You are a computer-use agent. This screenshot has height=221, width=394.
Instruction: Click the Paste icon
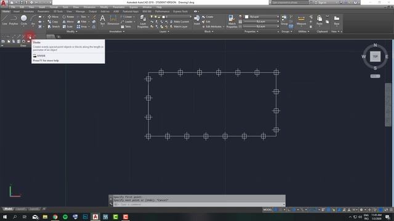[320, 20]
